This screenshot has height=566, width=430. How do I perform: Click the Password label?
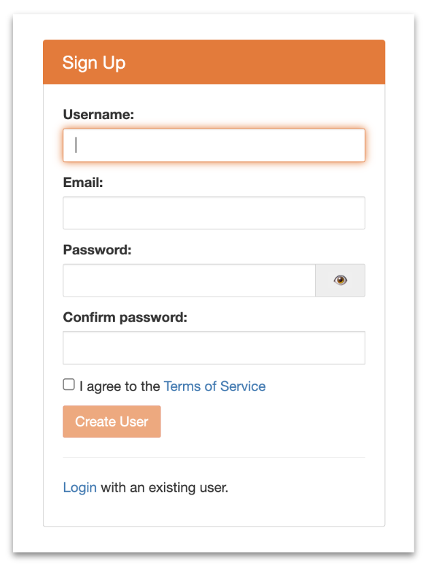[97, 250]
